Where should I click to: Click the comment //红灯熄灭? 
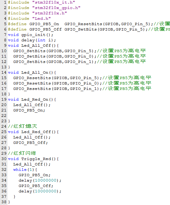point(22,126)
